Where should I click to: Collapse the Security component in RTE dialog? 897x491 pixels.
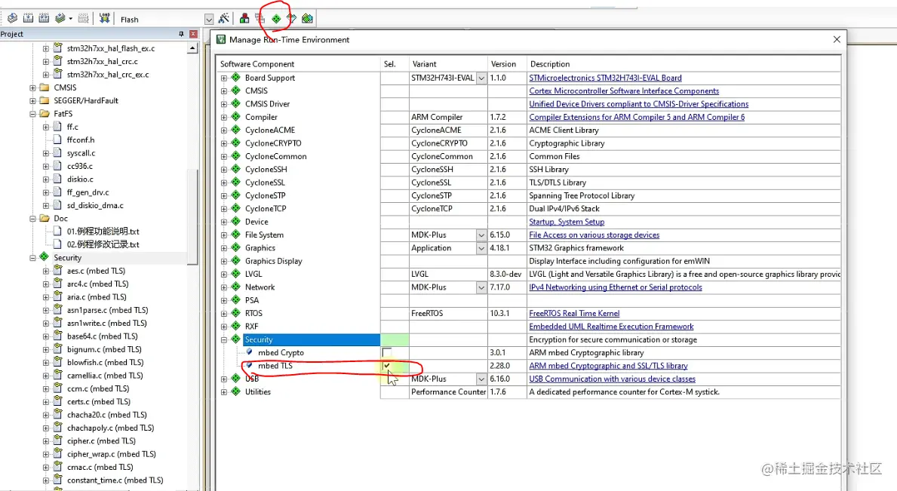pyautogui.click(x=223, y=339)
